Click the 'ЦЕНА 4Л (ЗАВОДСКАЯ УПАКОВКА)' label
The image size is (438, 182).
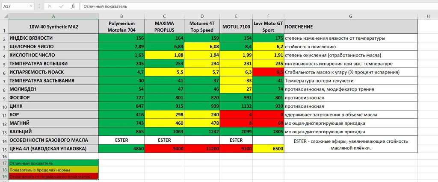[53, 149]
